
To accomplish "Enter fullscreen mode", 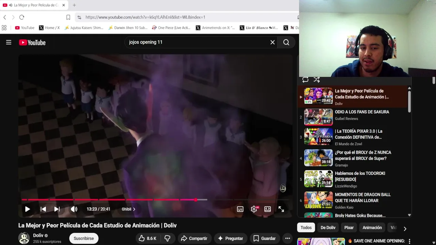I will (281, 209).
